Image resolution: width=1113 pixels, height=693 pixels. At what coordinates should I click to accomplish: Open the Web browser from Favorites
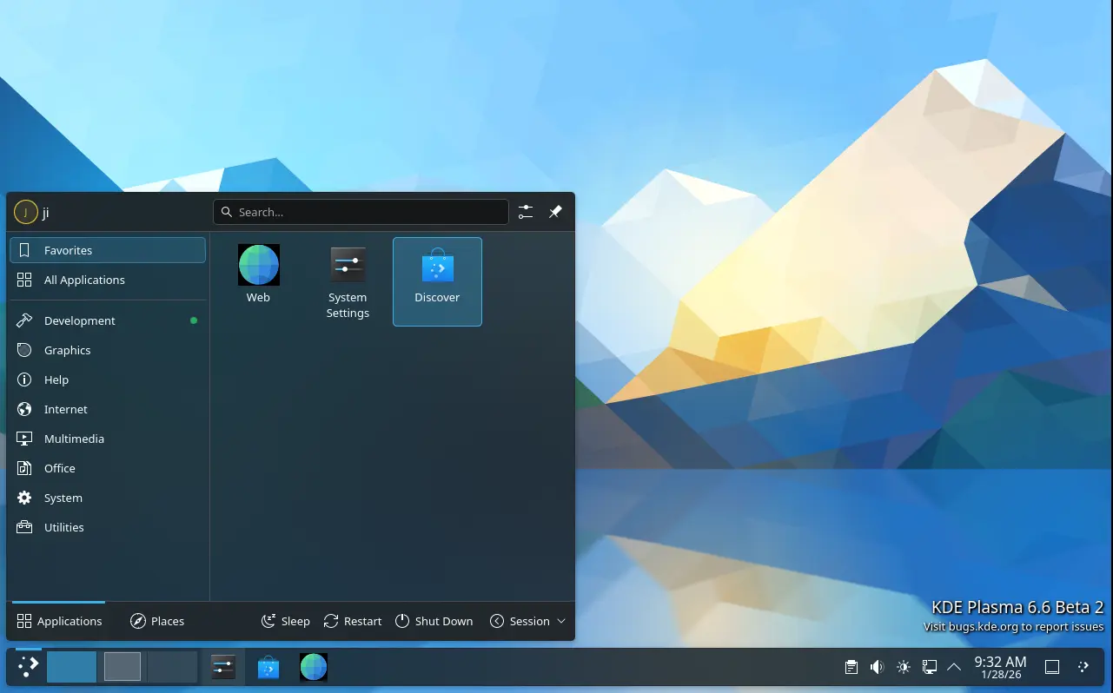pos(258,273)
